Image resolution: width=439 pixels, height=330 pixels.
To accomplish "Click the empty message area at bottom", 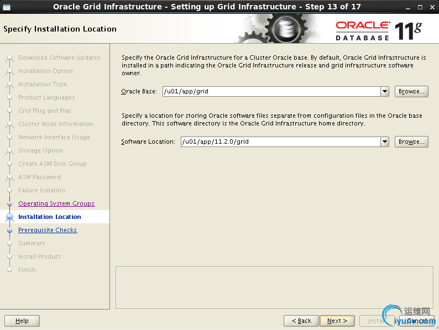I will [274, 288].
